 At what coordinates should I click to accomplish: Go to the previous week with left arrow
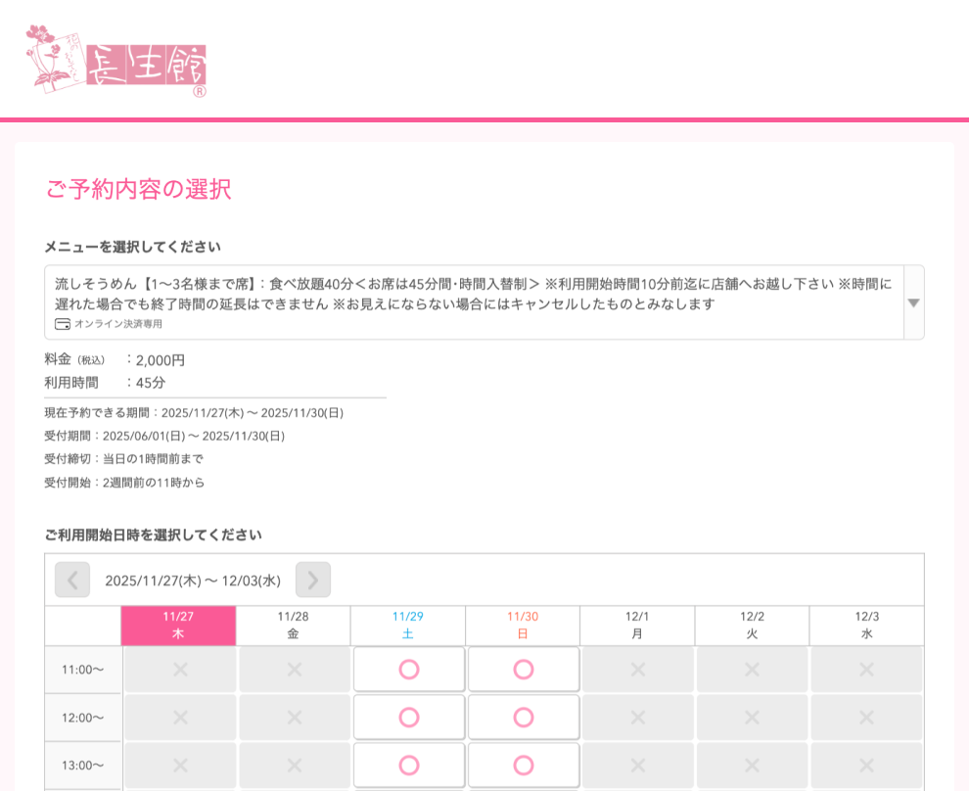[72, 580]
